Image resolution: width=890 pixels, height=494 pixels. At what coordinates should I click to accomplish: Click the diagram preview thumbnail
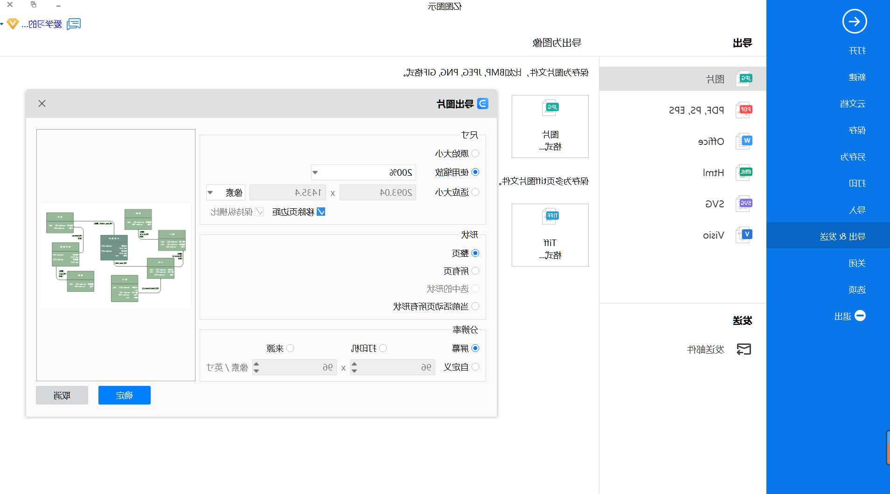coord(116,255)
